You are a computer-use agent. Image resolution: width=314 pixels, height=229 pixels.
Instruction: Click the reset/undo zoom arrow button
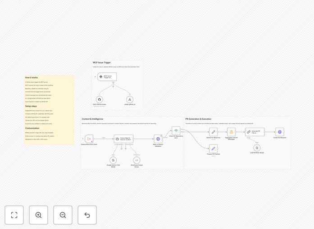pos(87,215)
